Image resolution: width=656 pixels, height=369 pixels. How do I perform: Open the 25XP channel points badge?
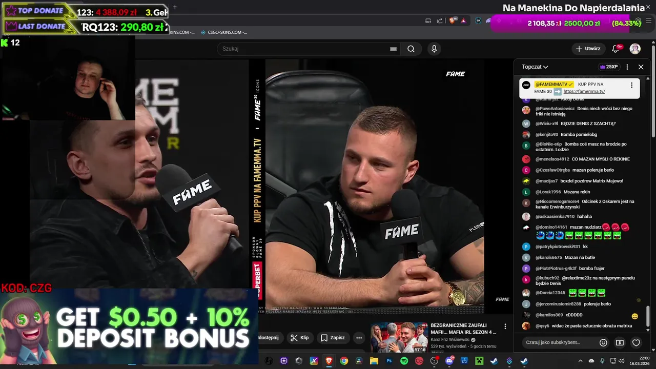coord(608,67)
